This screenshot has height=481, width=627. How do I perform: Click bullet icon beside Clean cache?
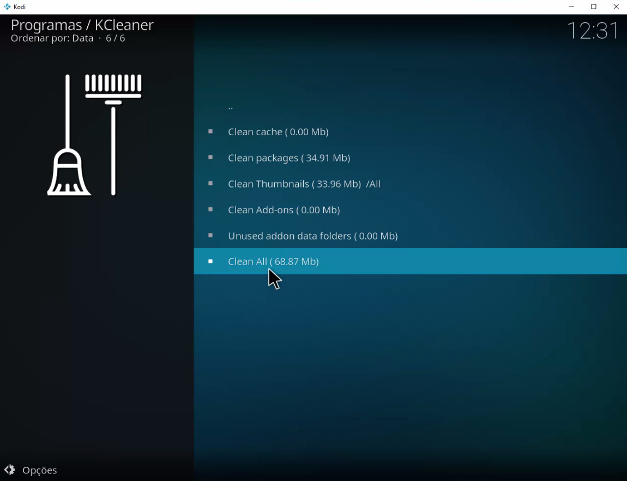[210, 131]
